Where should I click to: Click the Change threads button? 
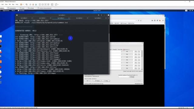[132, 77]
